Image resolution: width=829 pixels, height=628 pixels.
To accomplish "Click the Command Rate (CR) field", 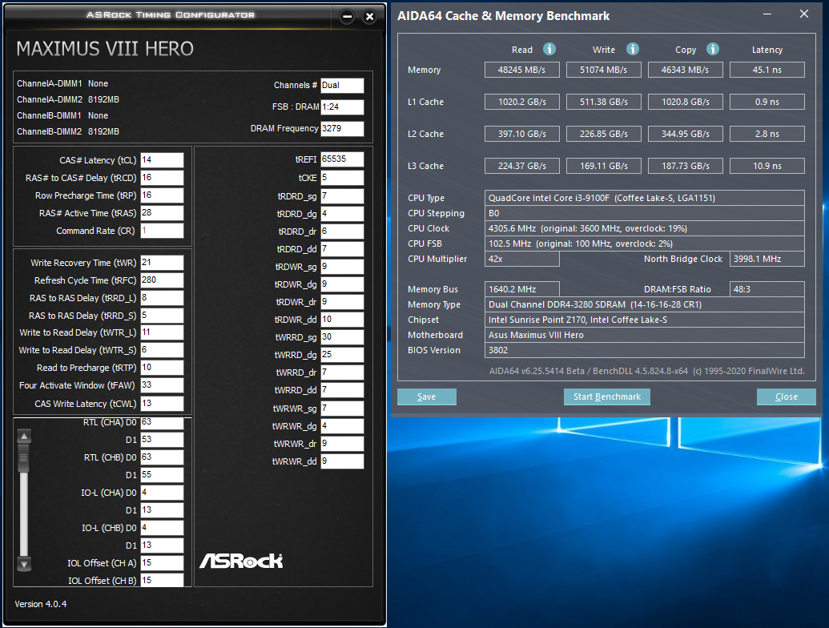I will pyautogui.click(x=162, y=231).
